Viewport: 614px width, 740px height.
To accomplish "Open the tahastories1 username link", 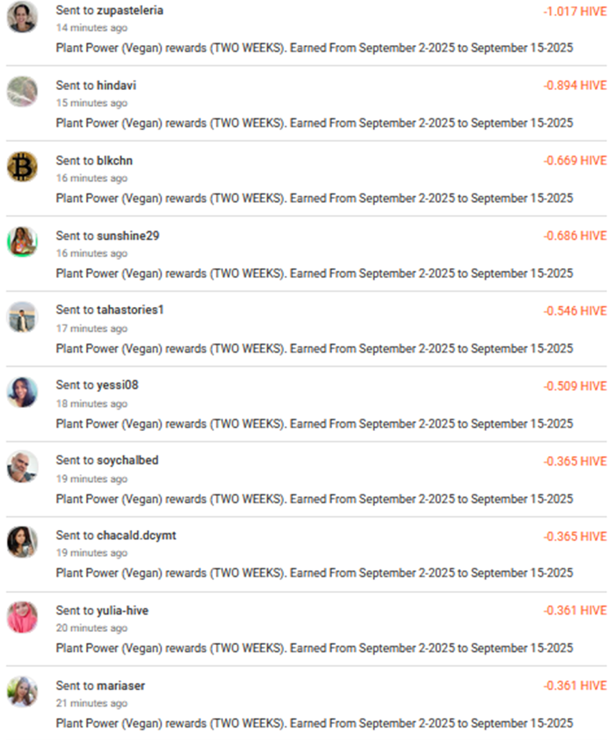I will tap(130, 310).
